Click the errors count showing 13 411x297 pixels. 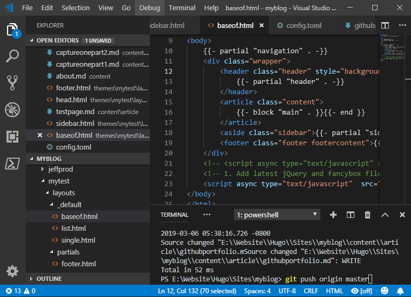pos(13,291)
